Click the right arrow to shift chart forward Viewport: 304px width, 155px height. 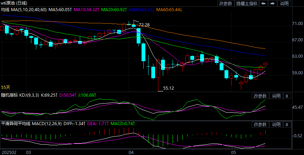pos(272,3)
